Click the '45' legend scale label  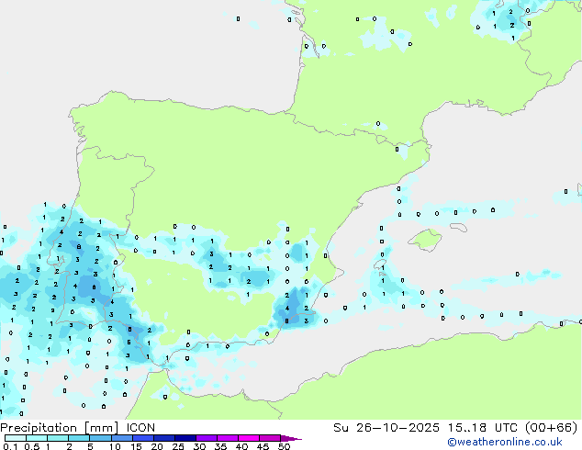(263, 446)
